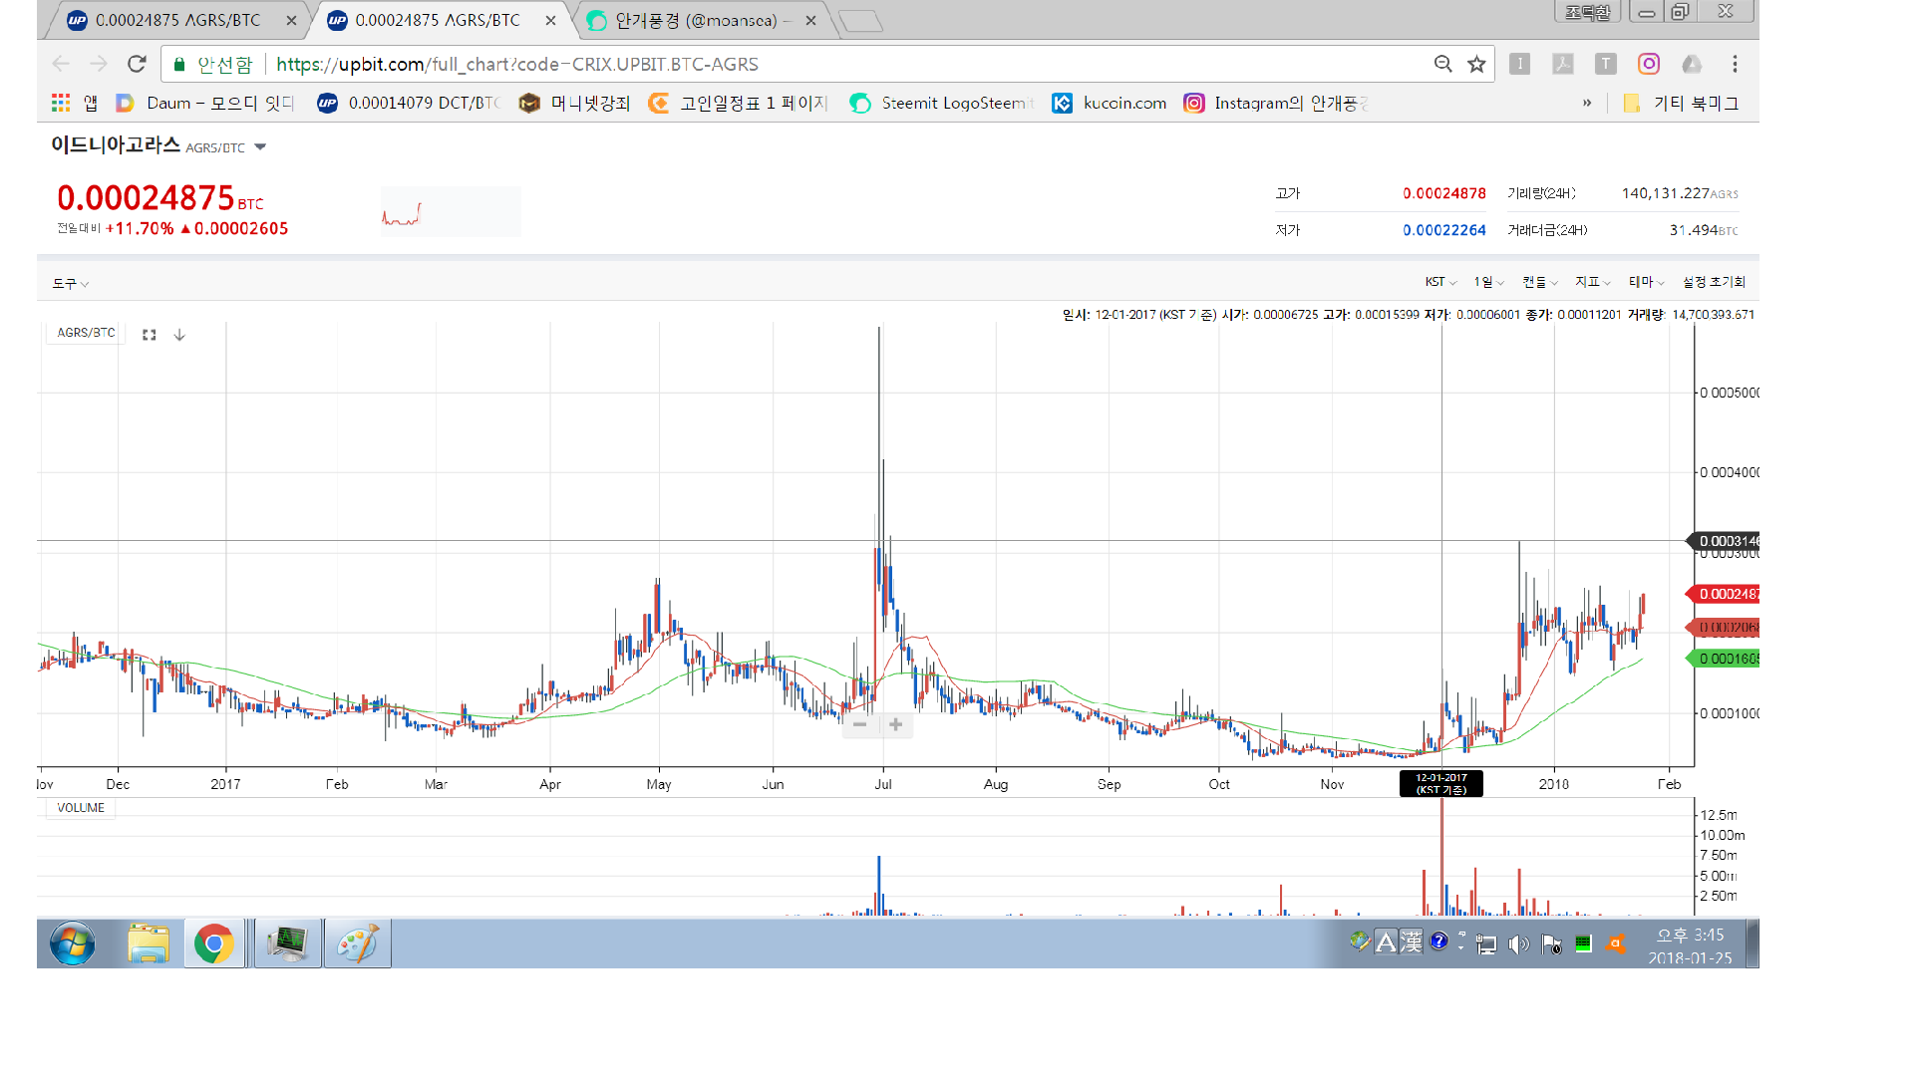Open the Instagram bookmark

pyautogui.click(x=1276, y=103)
